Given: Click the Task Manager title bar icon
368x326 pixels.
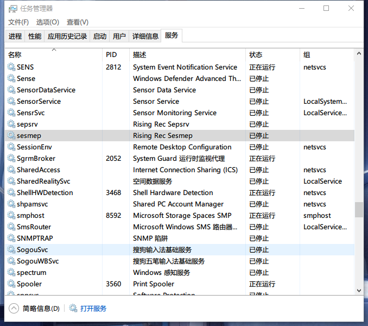Looking at the screenshot, I should [x=12, y=9].
